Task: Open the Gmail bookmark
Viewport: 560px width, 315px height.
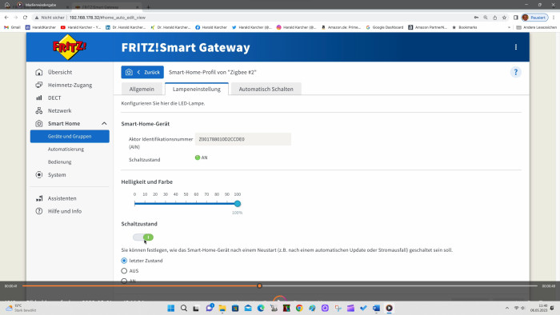Action: 12,27
